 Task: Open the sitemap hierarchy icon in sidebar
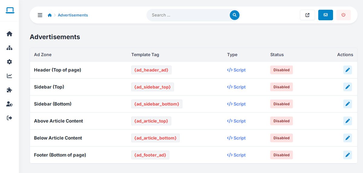[9, 48]
